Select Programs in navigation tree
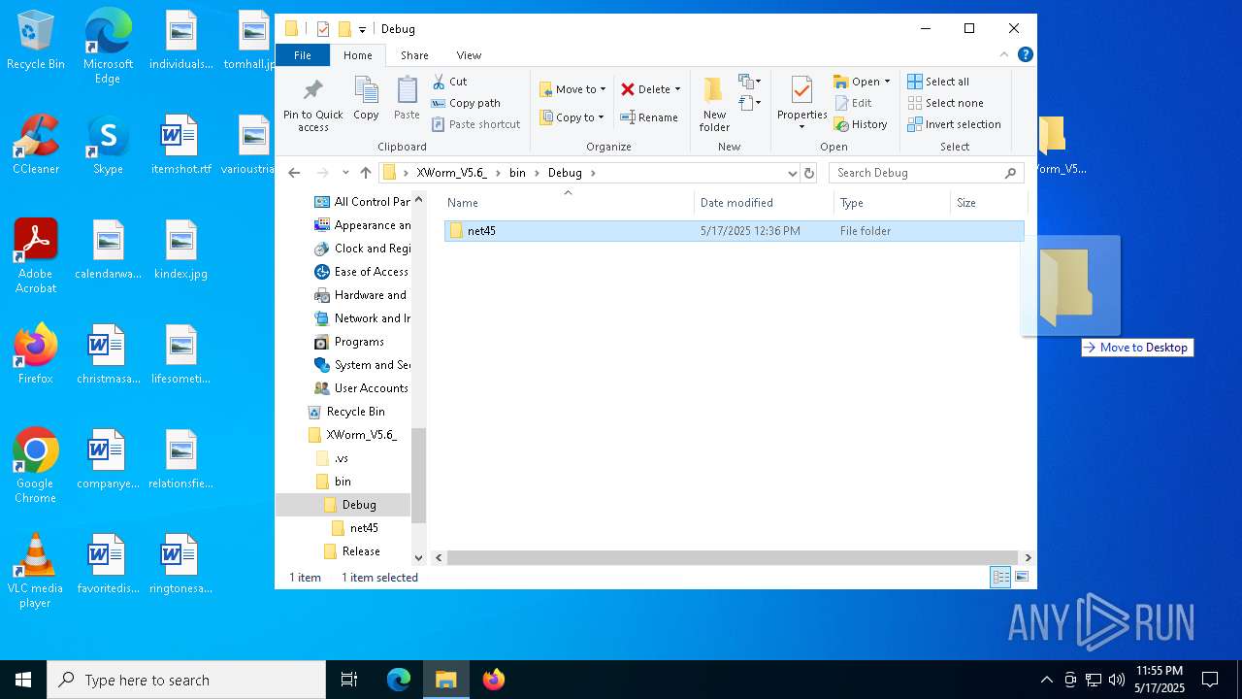Screen dimensions: 1242x699 click(349, 342)
